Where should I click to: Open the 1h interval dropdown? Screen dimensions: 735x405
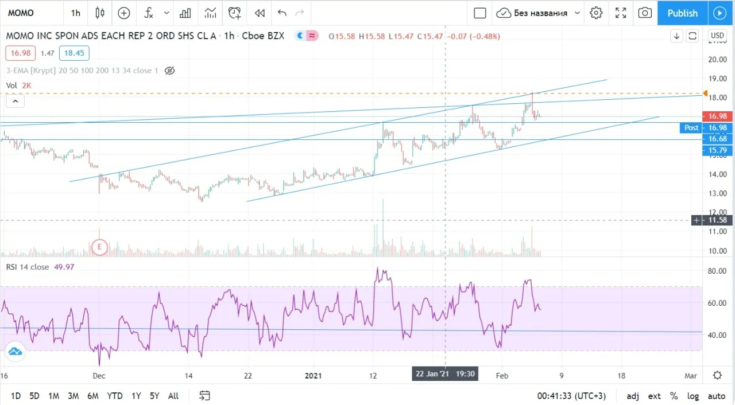tap(76, 13)
